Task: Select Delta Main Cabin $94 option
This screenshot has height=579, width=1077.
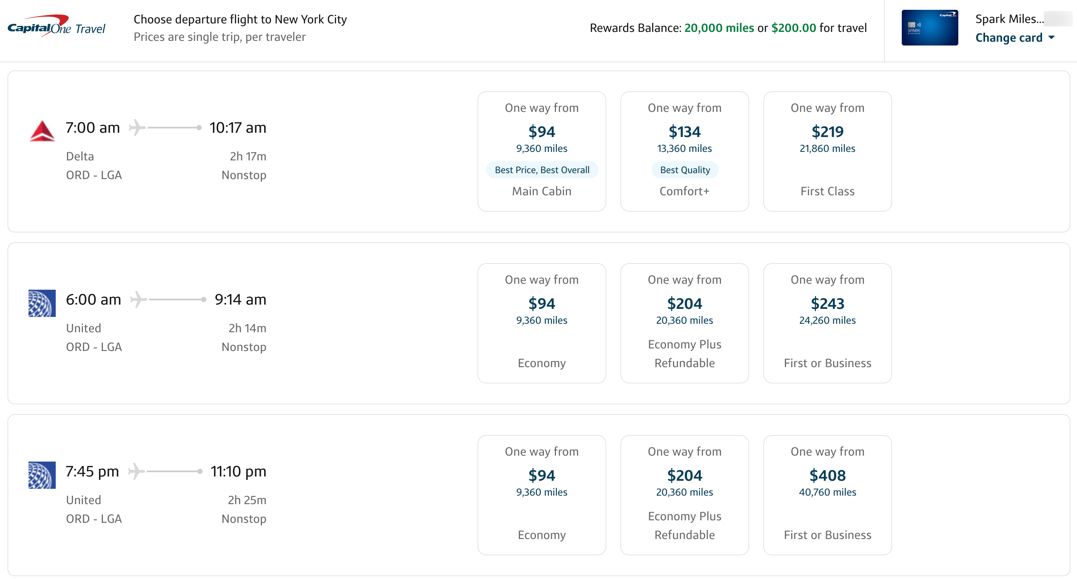Action: 542,150
